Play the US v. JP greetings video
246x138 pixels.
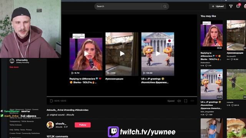click(158, 54)
